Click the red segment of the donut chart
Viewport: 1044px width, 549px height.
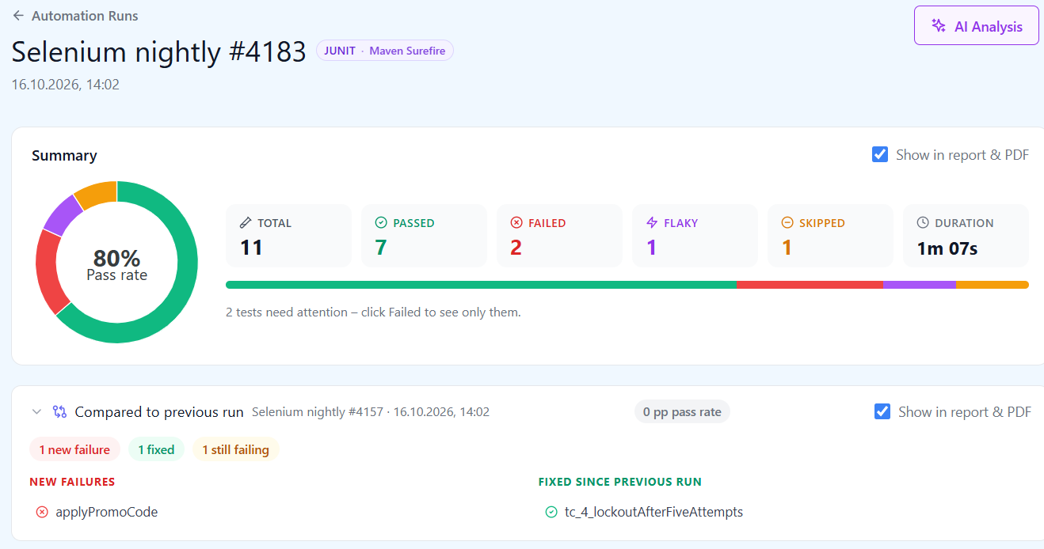coord(49,272)
